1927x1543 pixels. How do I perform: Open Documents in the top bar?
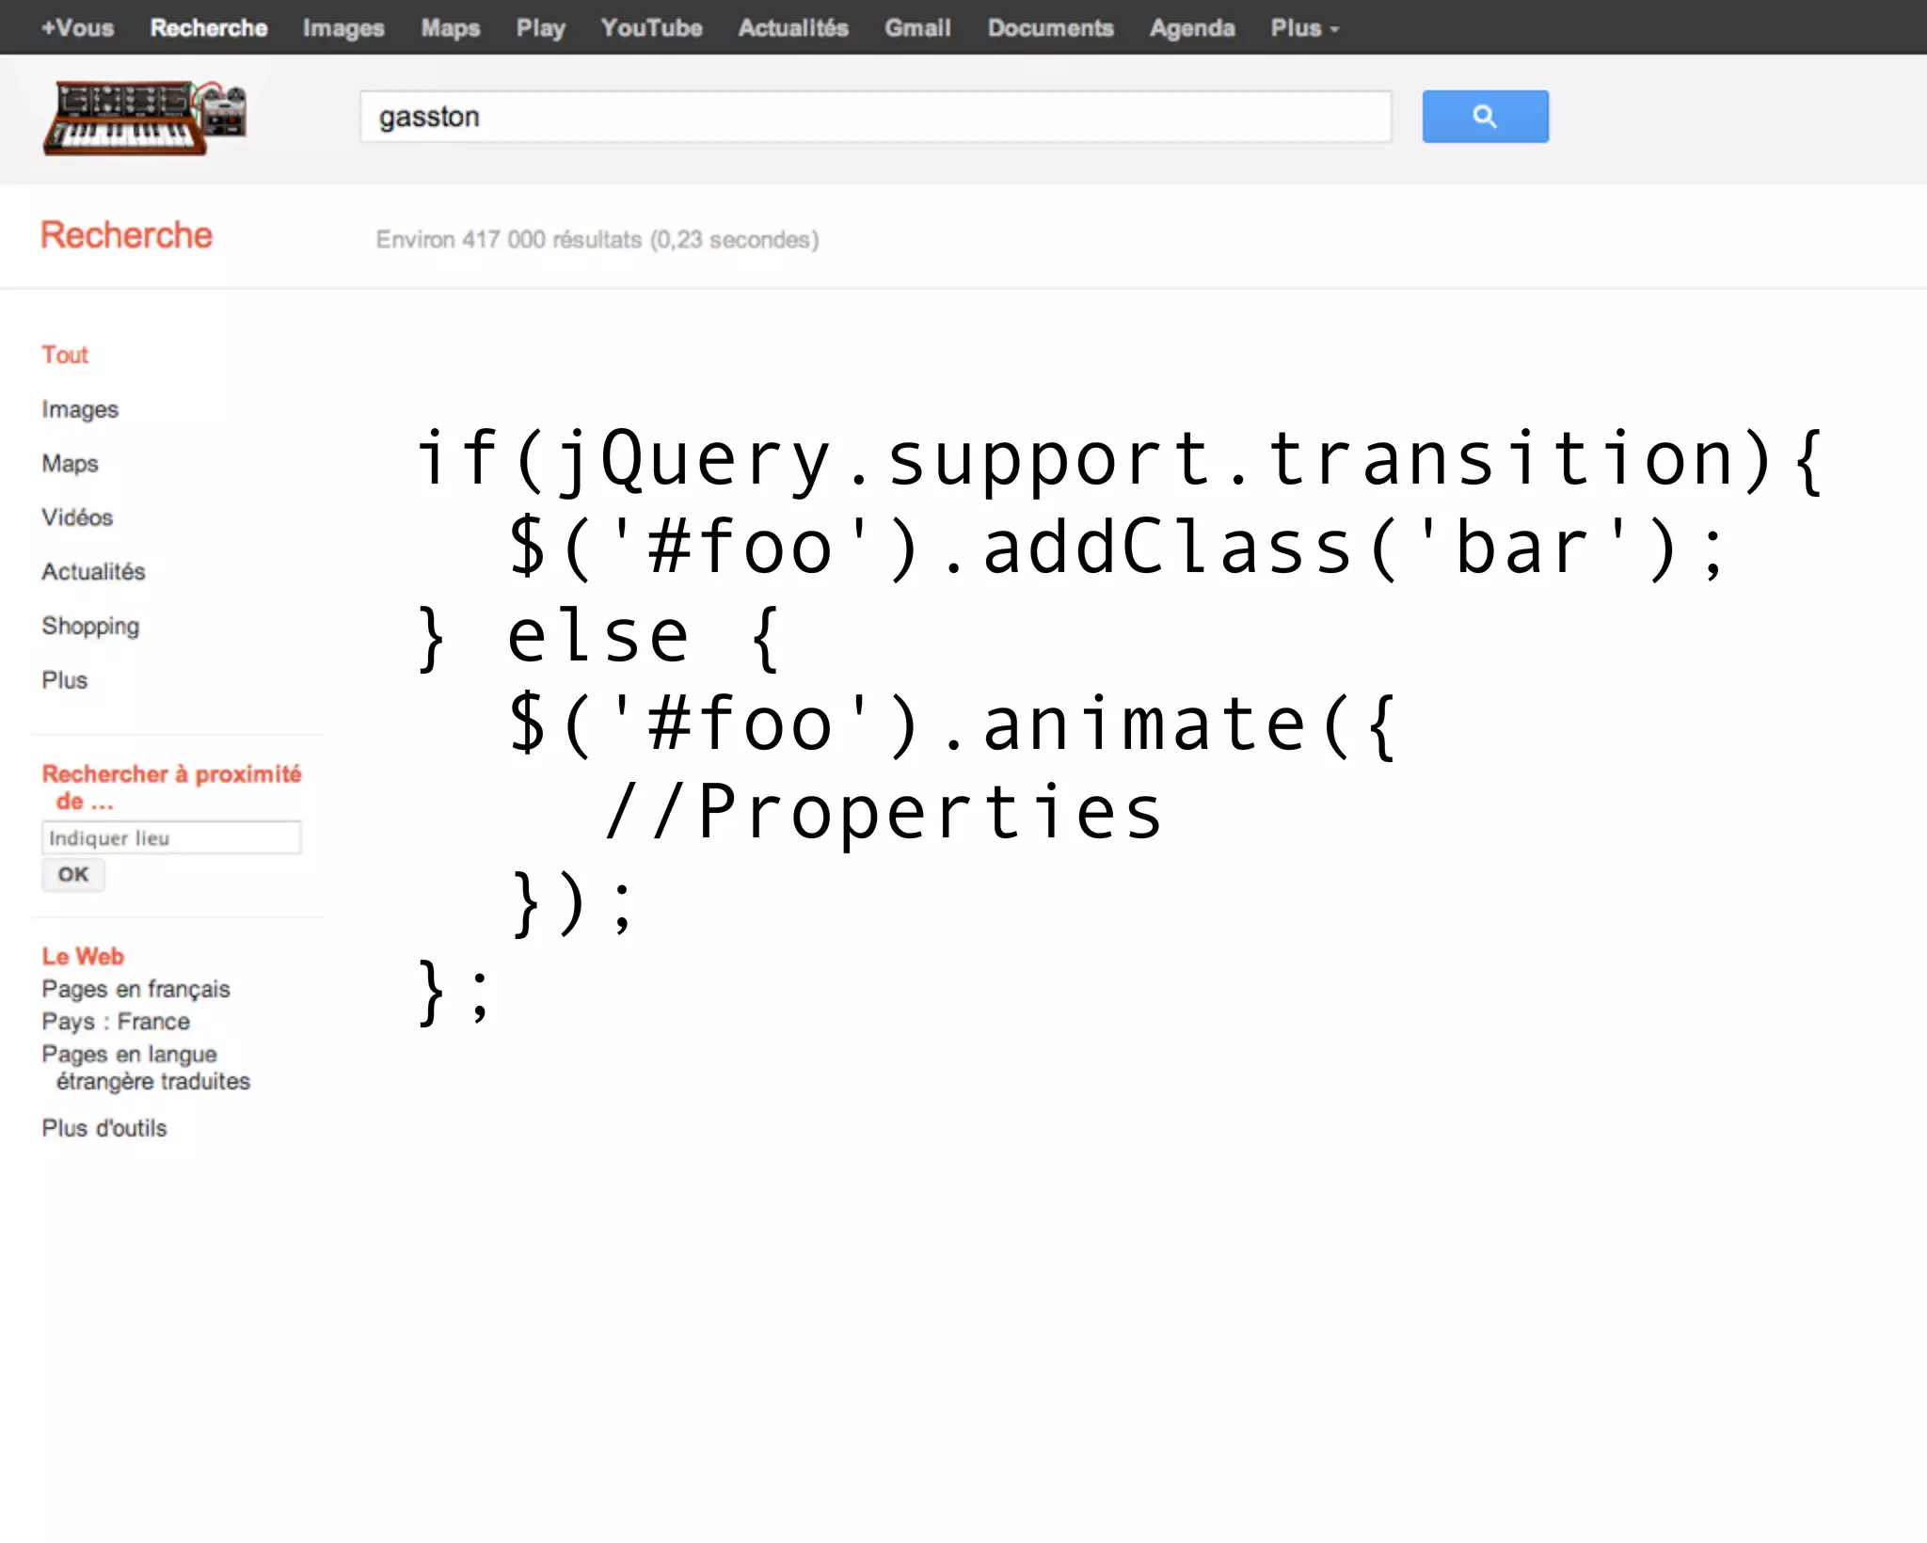pos(1050,28)
